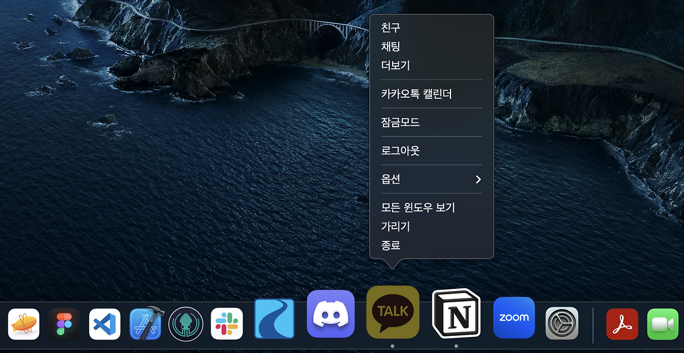Open System Settings from the Dock
The width and height of the screenshot is (684, 353).
pyautogui.click(x=562, y=323)
